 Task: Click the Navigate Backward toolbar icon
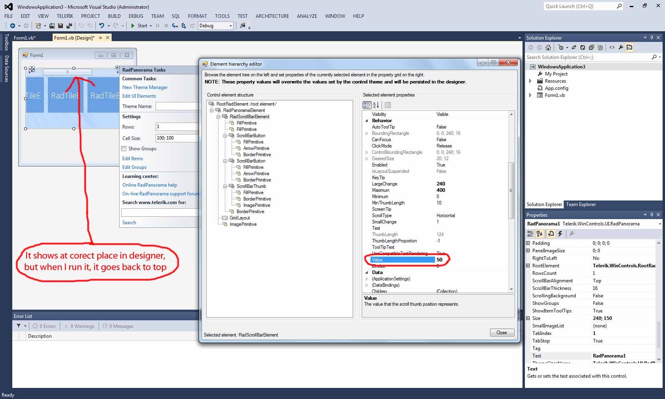tap(13, 26)
